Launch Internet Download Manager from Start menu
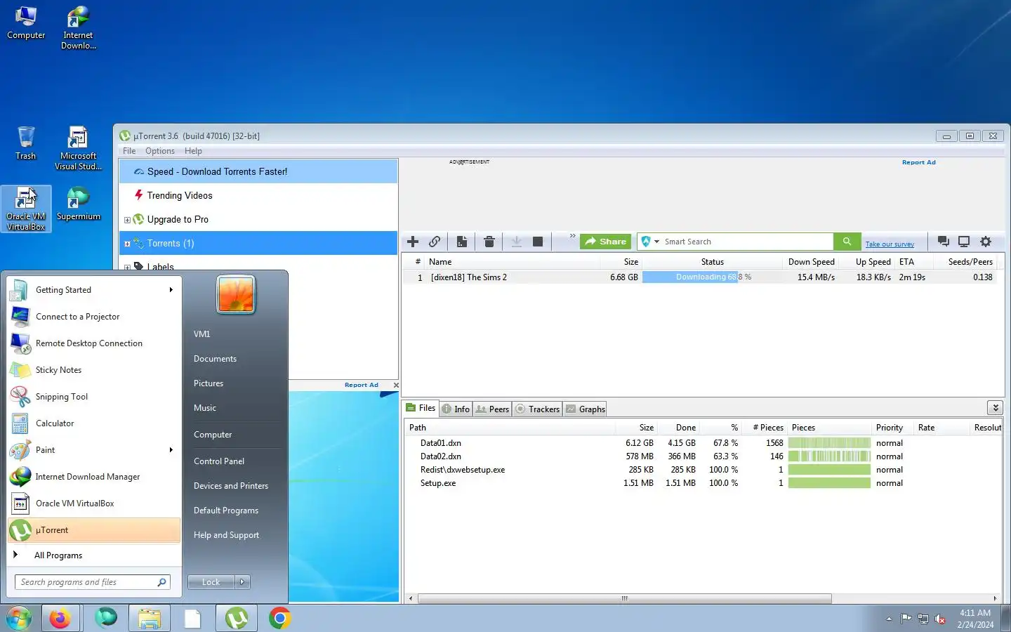 pos(94,477)
